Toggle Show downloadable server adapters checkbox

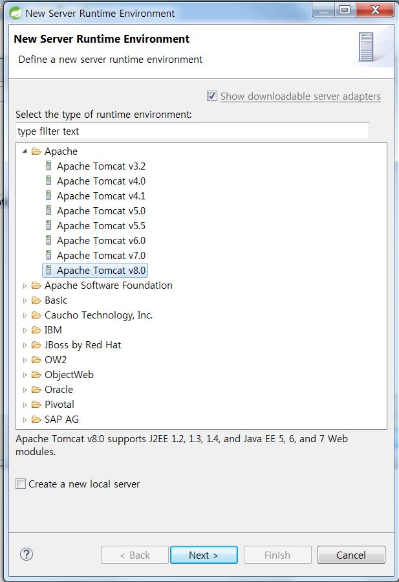click(x=211, y=96)
